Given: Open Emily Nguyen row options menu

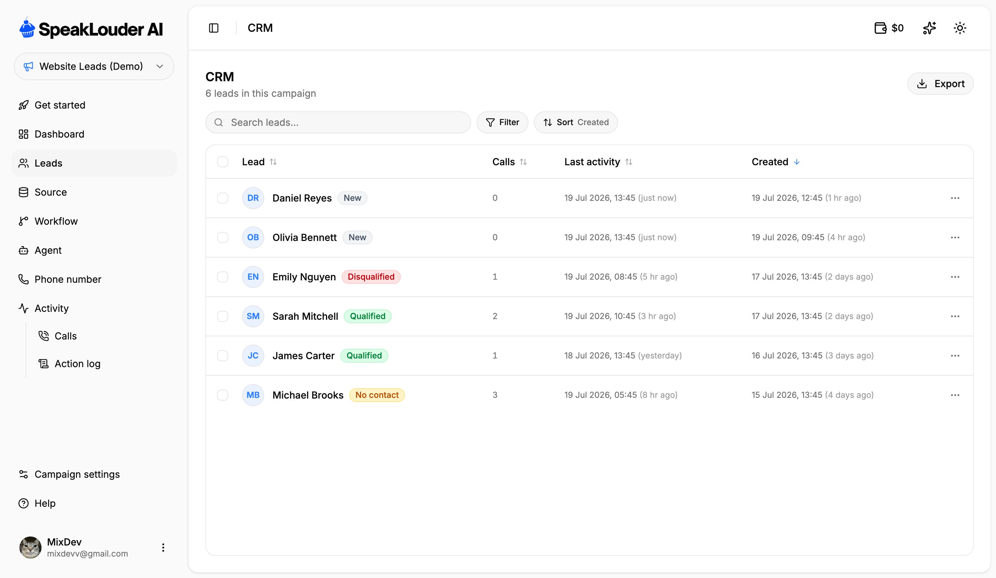Looking at the screenshot, I should (x=955, y=277).
